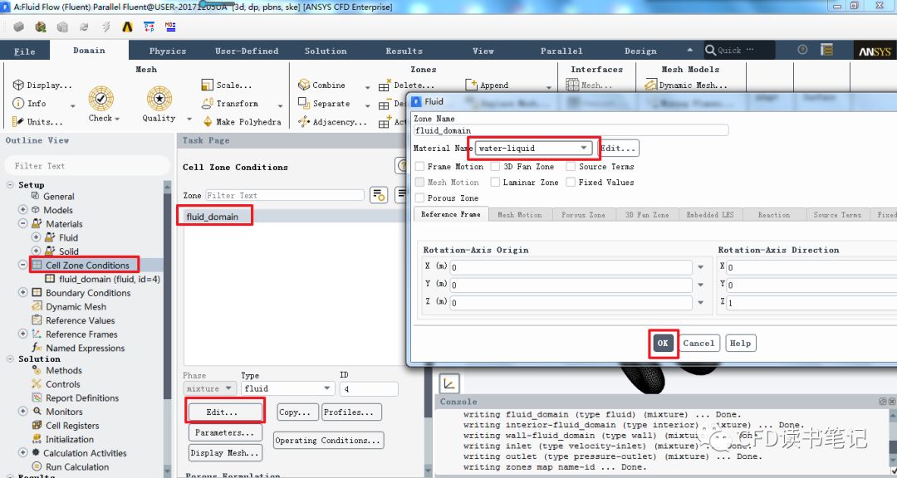Click the mesh Quality icon
This screenshot has width=897, height=478.
[159, 99]
